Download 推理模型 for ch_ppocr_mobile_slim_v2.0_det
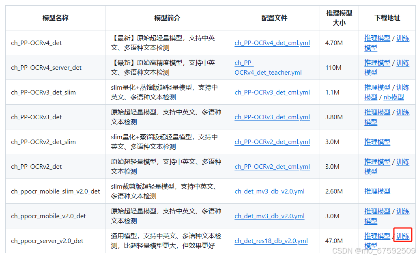This screenshot has height=258, width=417. click(x=377, y=191)
